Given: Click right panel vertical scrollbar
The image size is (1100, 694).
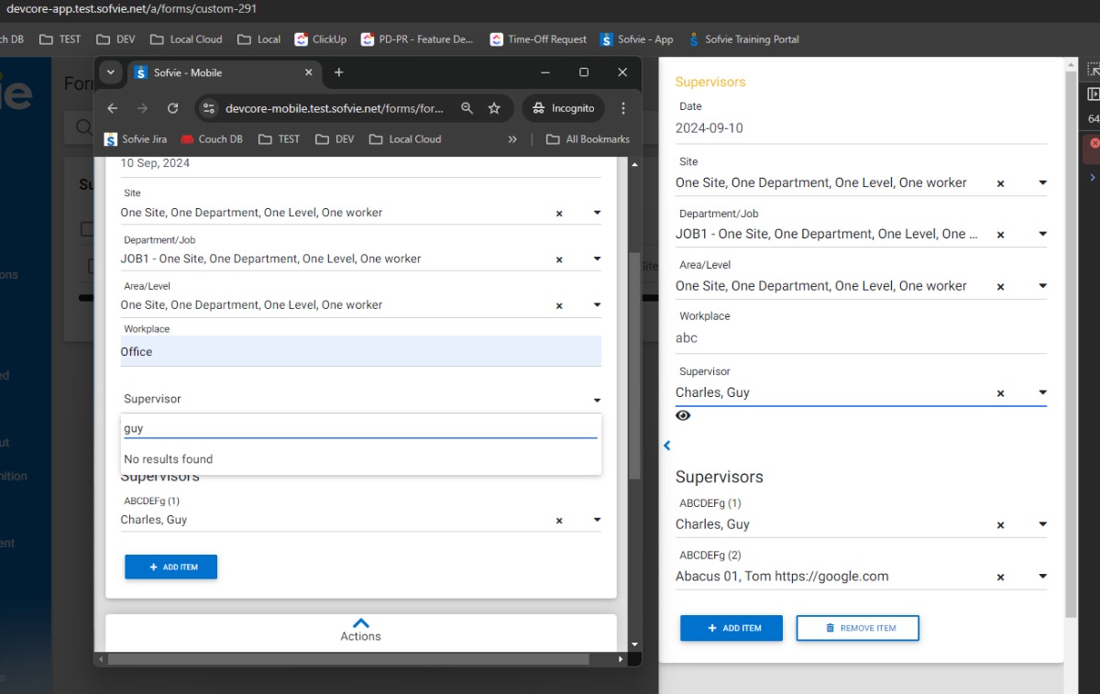Looking at the screenshot, I should (x=1071, y=344).
